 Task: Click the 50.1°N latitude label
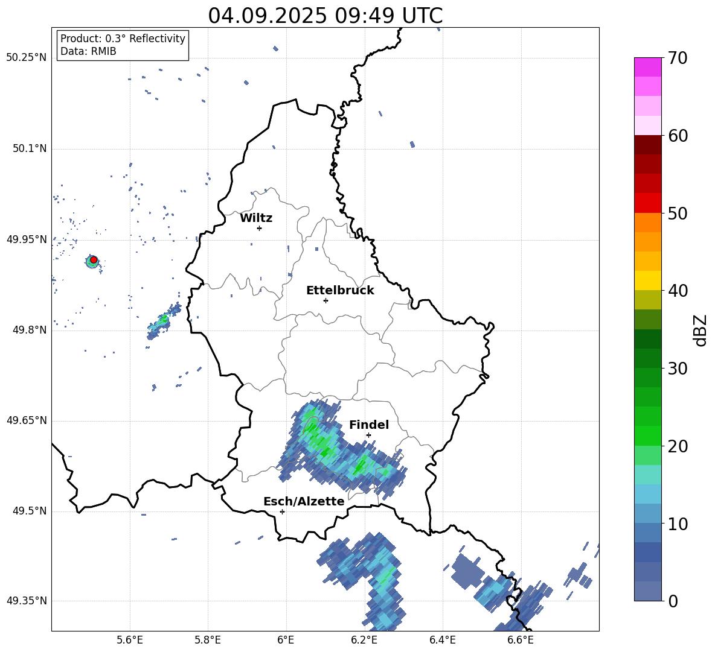pyautogui.click(x=29, y=149)
